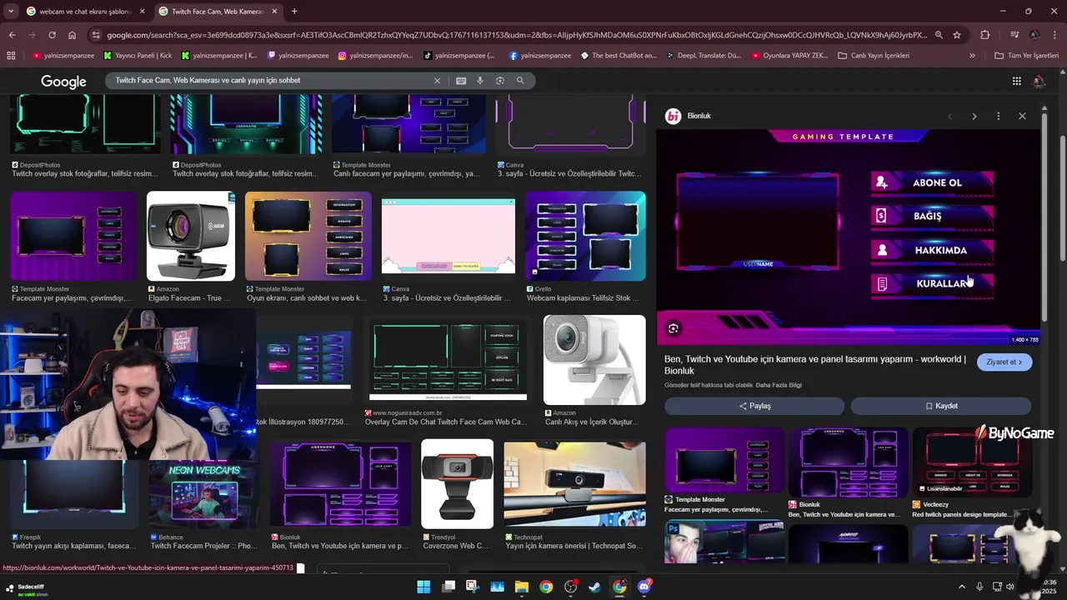
Task: Open 'The best ChatBot an...' bookmark
Action: click(619, 56)
